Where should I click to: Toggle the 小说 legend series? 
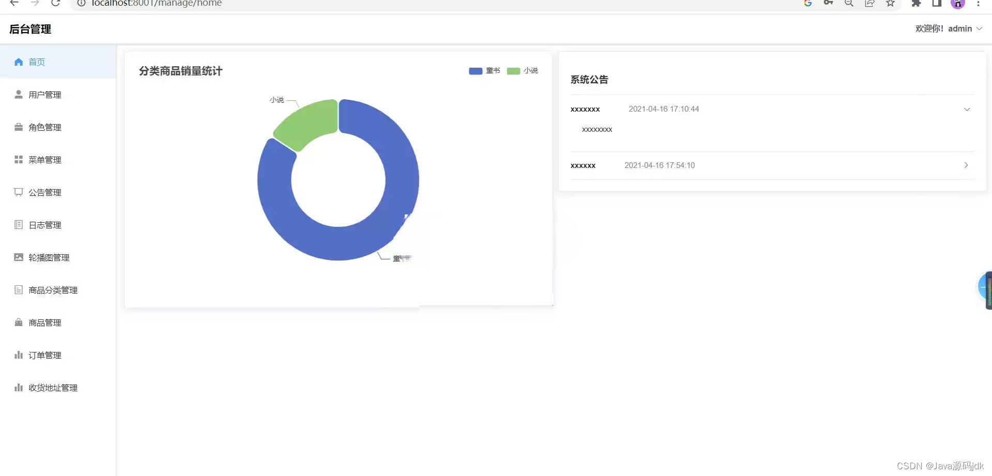(523, 71)
